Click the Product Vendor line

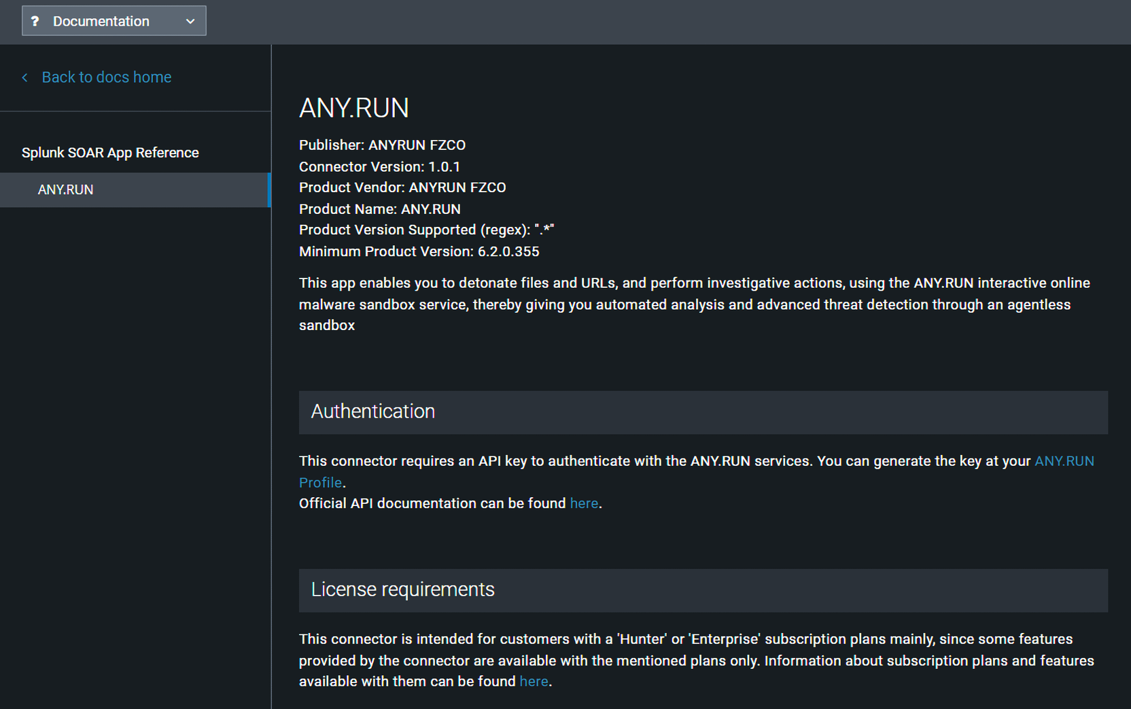[x=402, y=187]
